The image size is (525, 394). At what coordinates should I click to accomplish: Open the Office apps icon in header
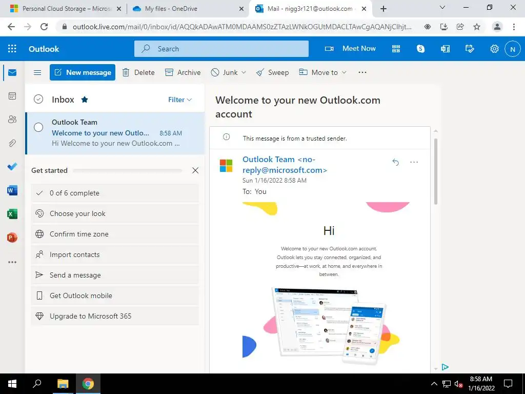[446, 49]
